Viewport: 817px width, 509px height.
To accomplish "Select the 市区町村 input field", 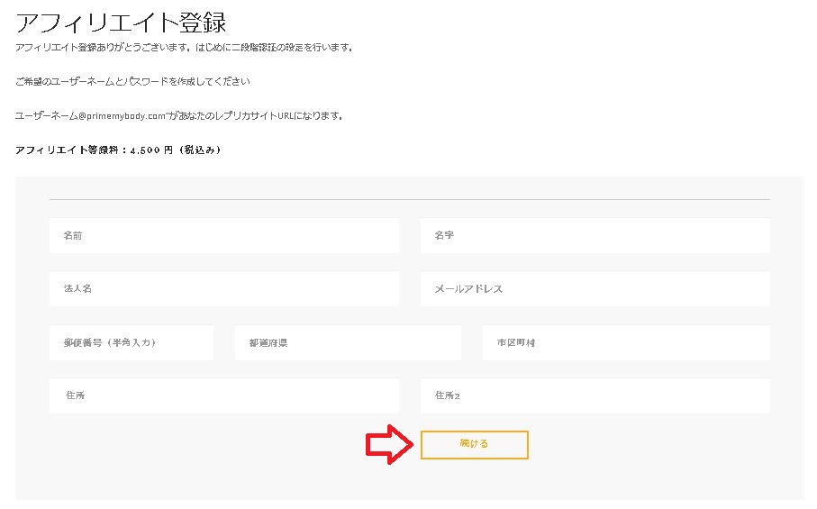I will click(x=626, y=343).
